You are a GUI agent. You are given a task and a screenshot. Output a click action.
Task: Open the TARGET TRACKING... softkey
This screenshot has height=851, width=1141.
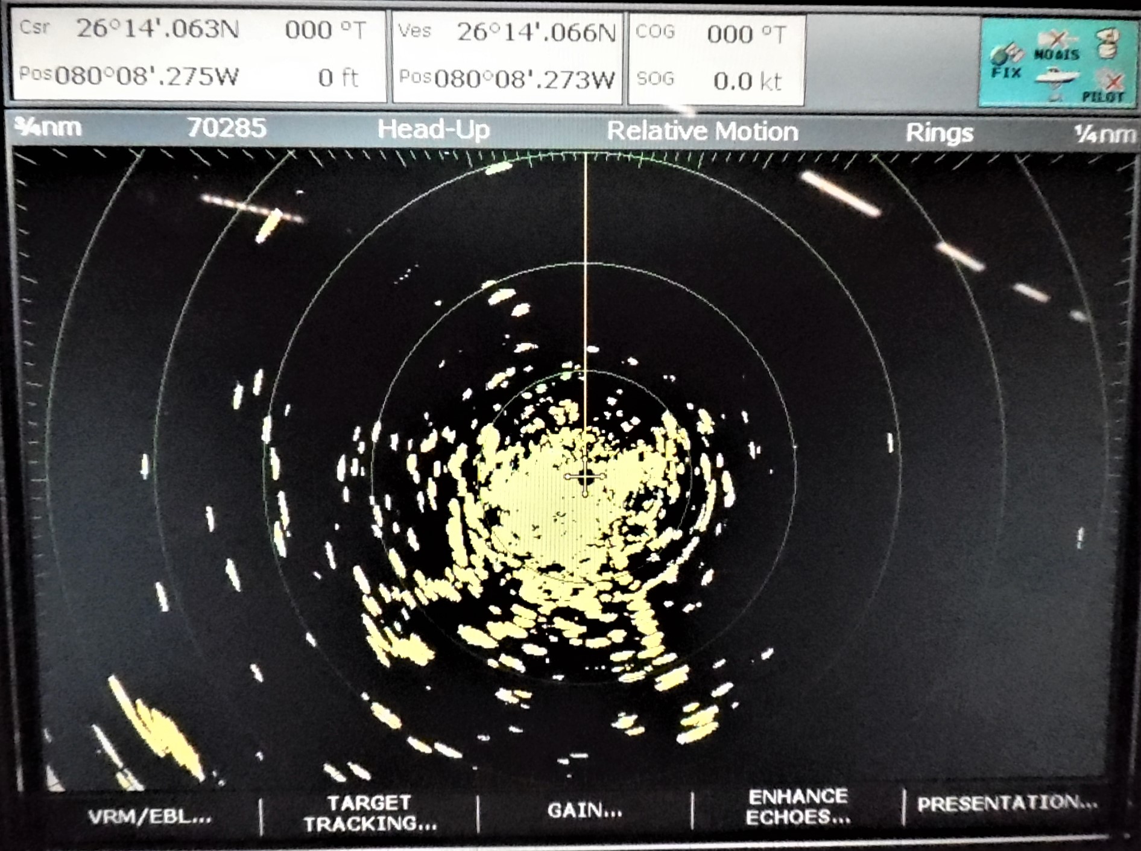pyautogui.click(x=370, y=813)
